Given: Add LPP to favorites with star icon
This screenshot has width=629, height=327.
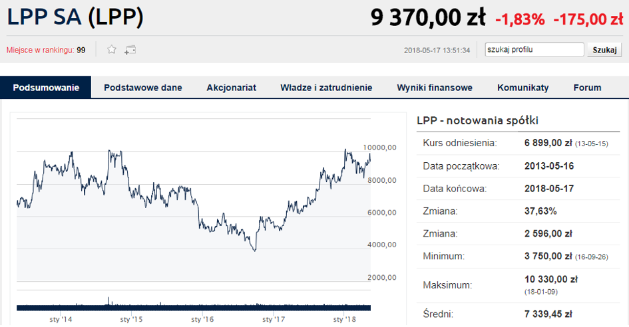Looking at the screenshot, I should click(x=112, y=49).
